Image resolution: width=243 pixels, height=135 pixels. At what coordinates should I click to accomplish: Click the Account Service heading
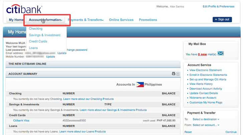[x=199, y=65]
